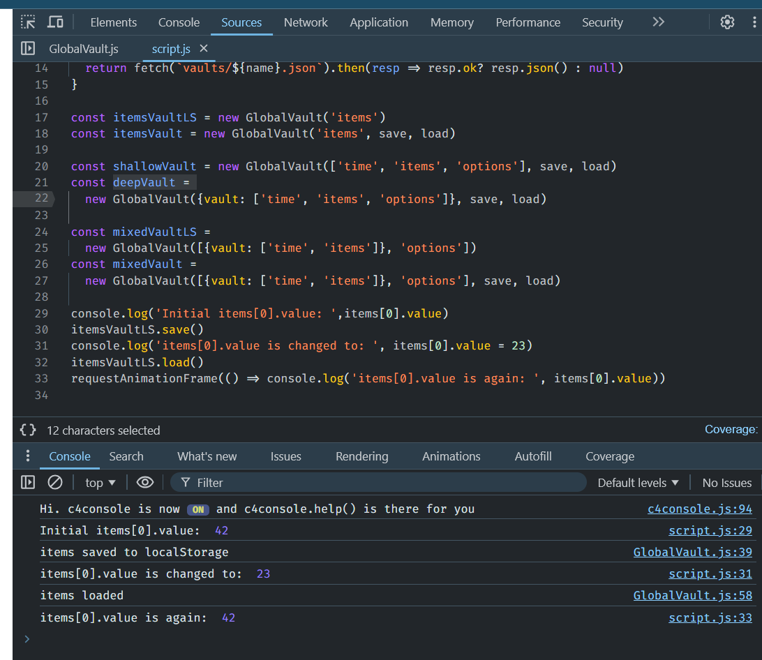Open the Default levels dropdown
The image size is (762, 660).
click(638, 483)
